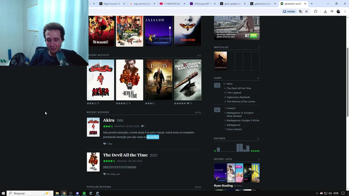Click the Instalar app button

(289, 11)
